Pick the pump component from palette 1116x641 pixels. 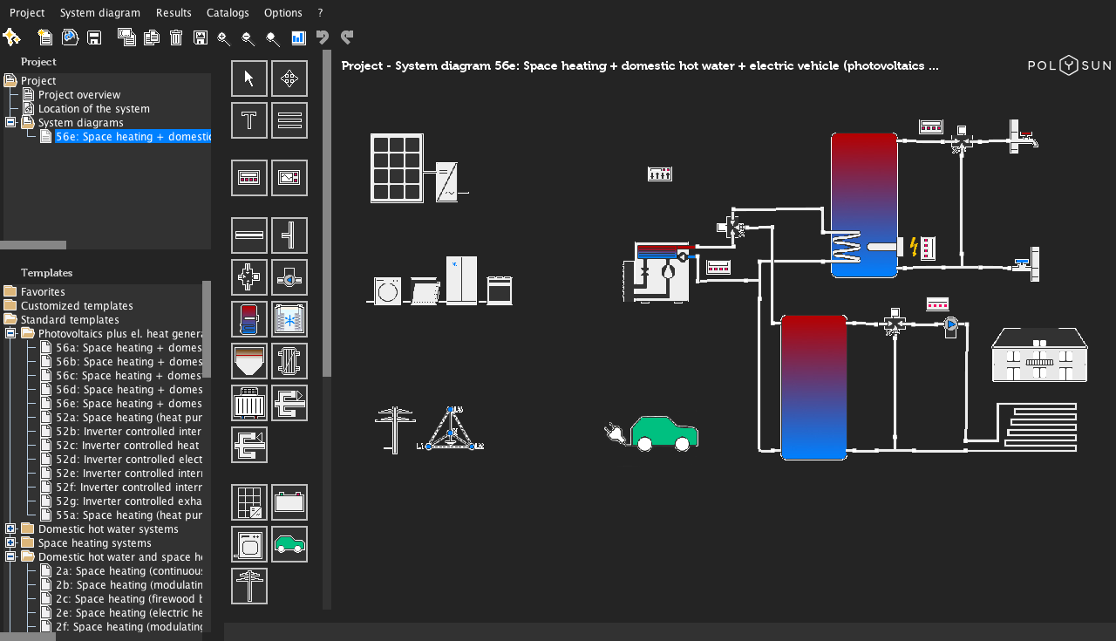(289, 277)
